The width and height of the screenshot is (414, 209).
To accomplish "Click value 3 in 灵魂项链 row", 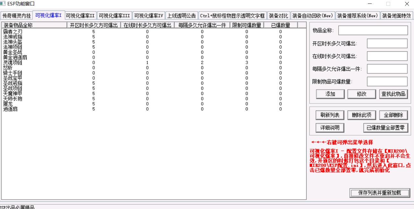I will pyautogui.click(x=247, y=63).
